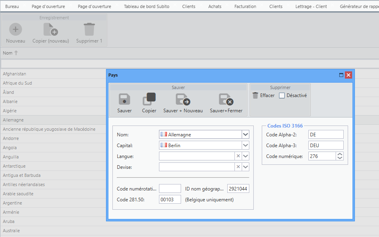Select the Argentine row
This screenshot has width=379, height=237.
pyautogui.click(x=12, y=203)
